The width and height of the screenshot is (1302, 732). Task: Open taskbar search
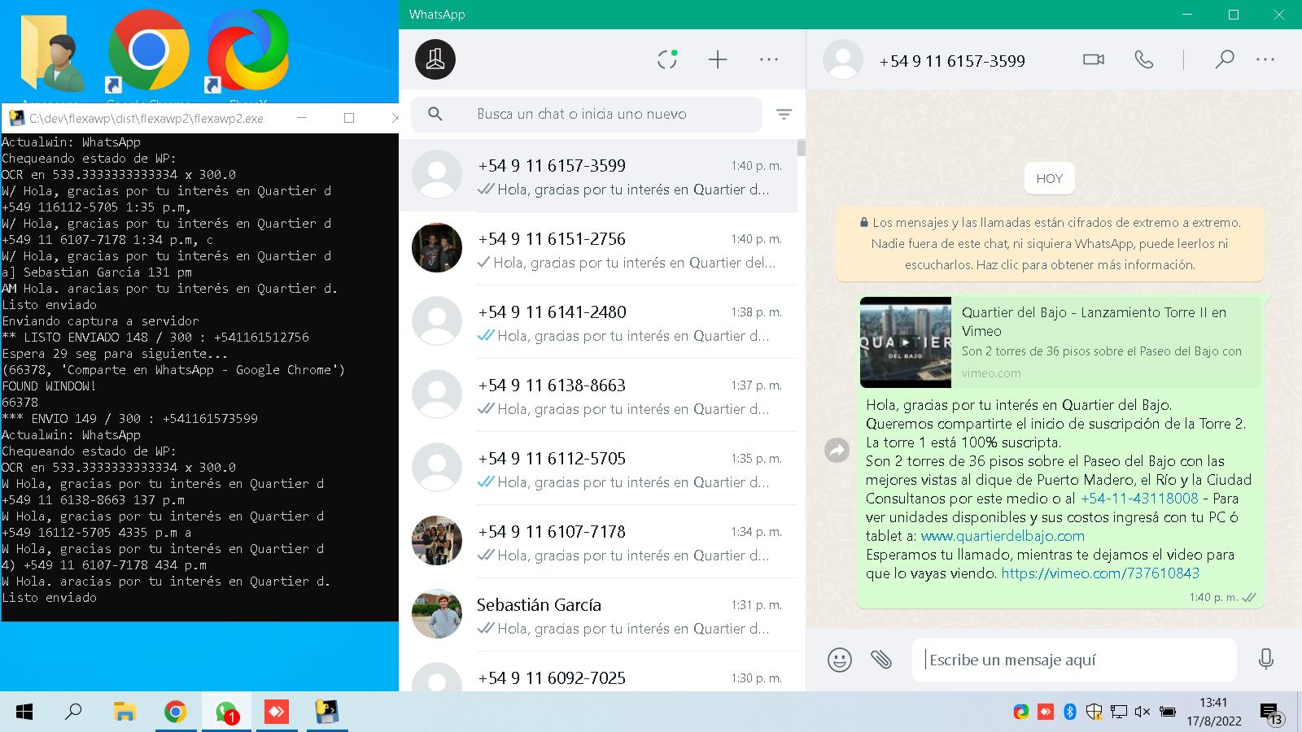[73, 712]
